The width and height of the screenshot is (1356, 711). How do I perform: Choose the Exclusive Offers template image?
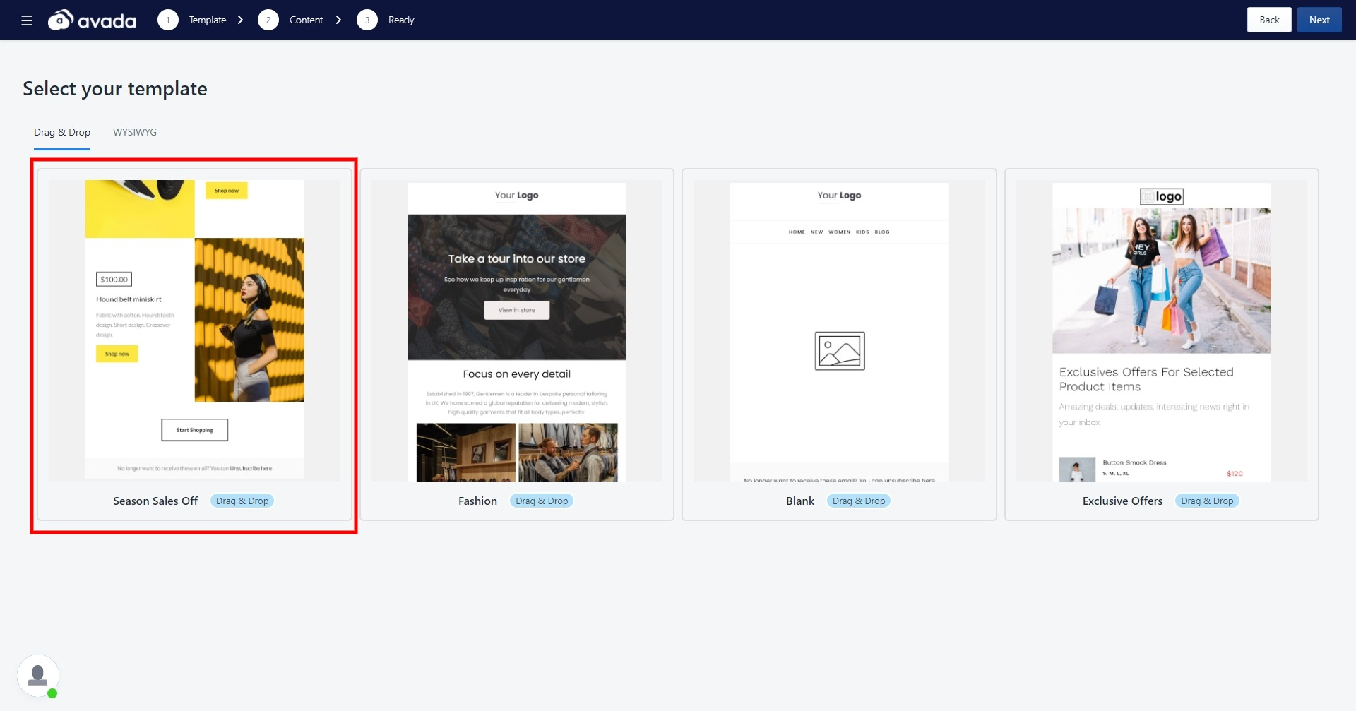click(1161, 330)
